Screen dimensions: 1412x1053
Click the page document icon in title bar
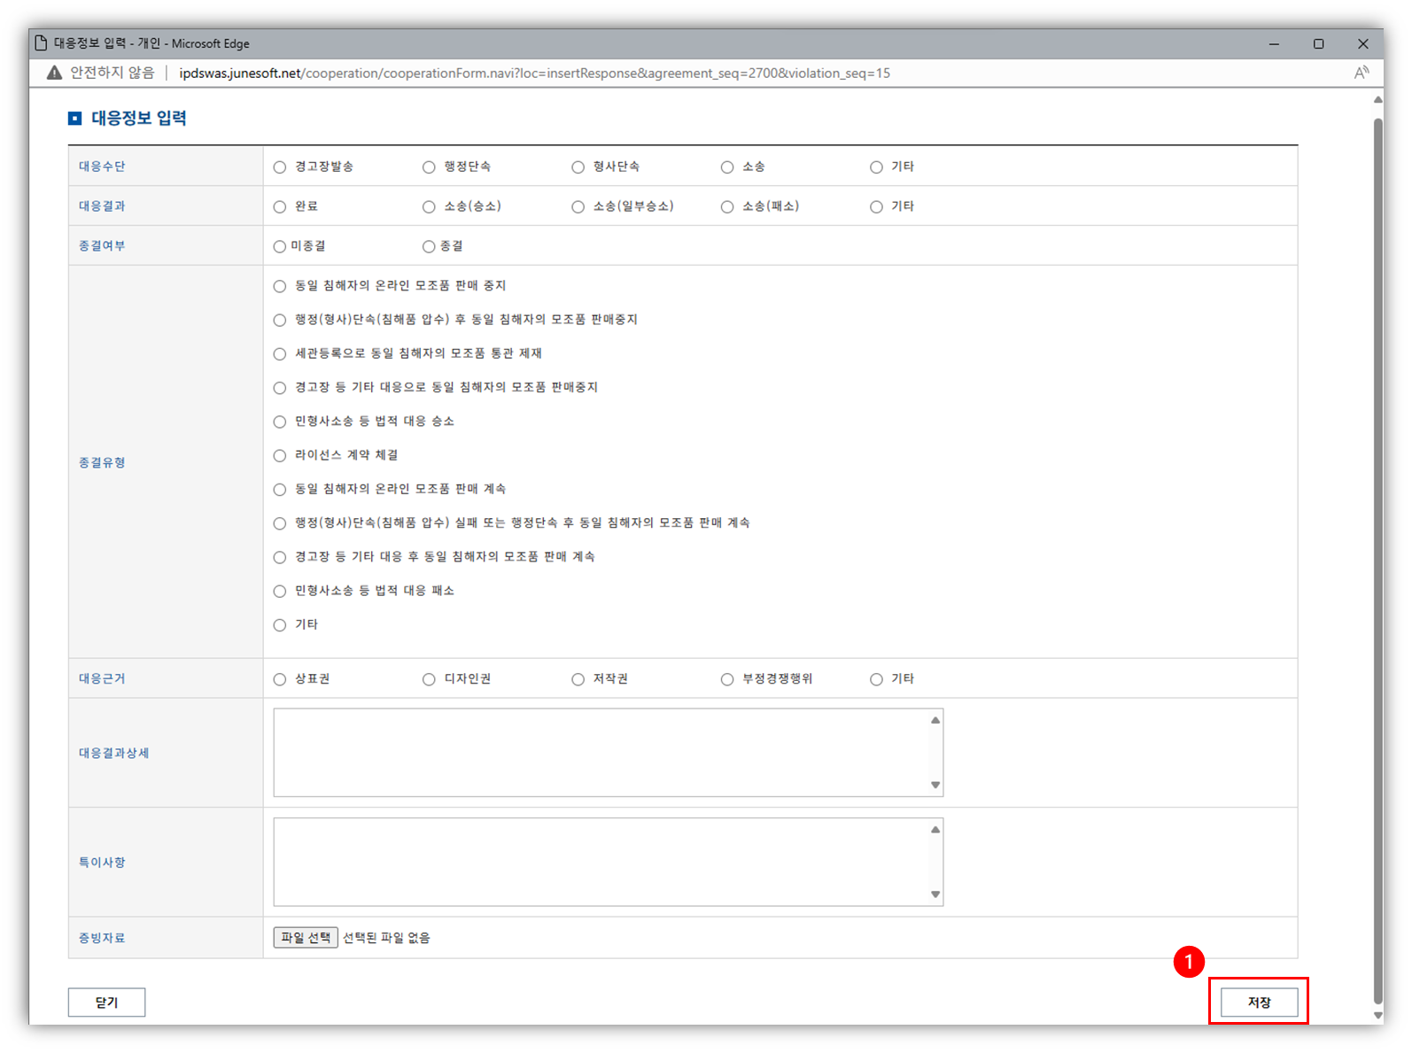coord(41,43)
